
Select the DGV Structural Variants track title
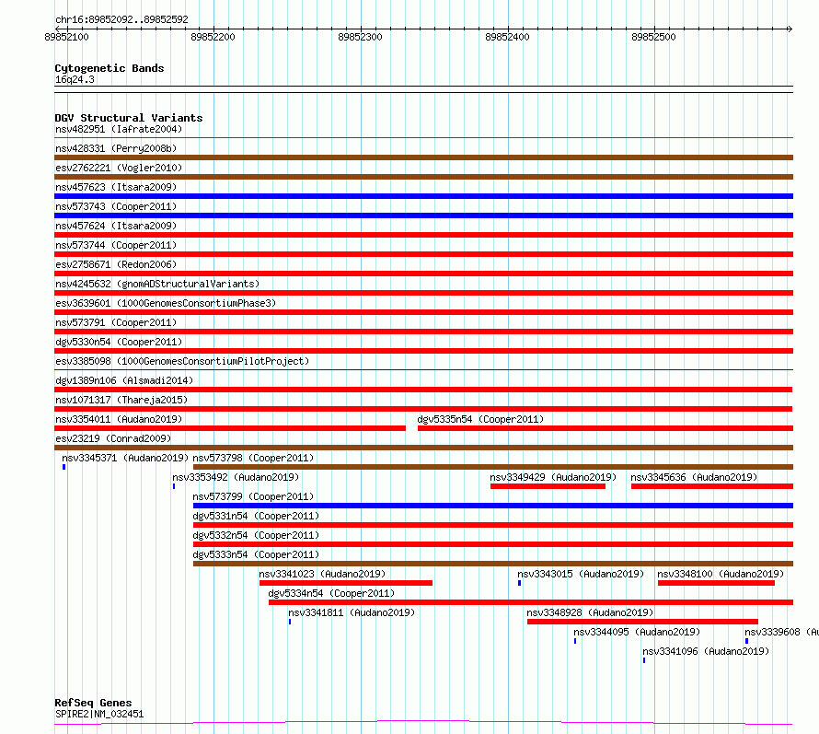[129, 118]
